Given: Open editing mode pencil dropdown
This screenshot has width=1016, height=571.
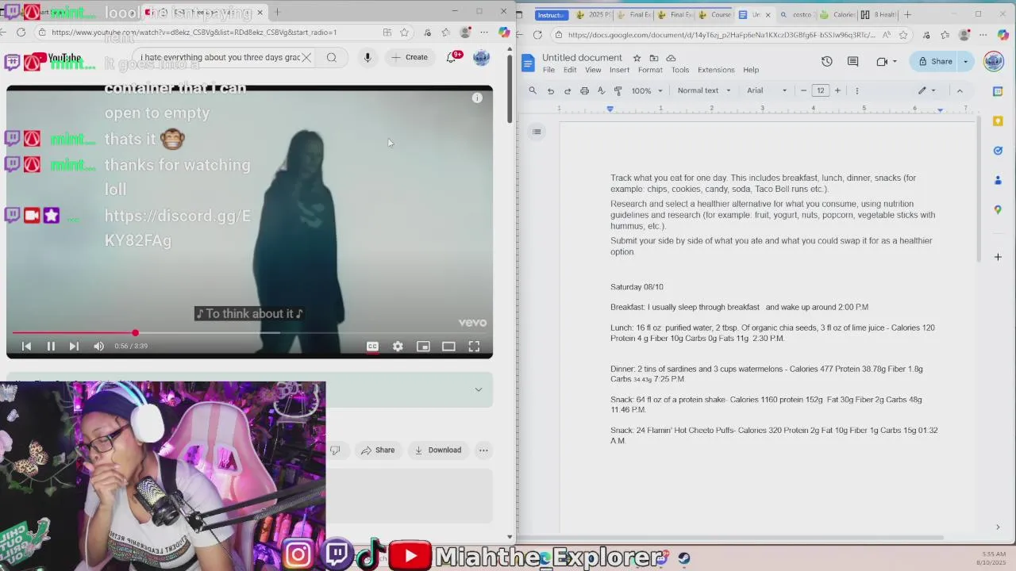Looking at the screenshot, I should click(926, 90).
